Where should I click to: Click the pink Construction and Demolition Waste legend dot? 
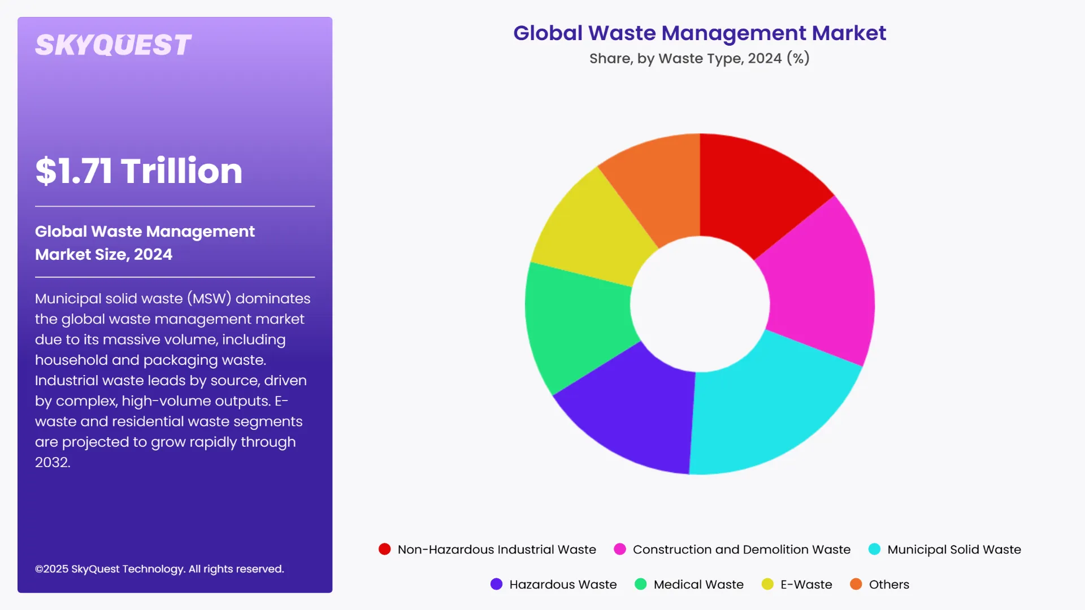(x=620, y=548)
